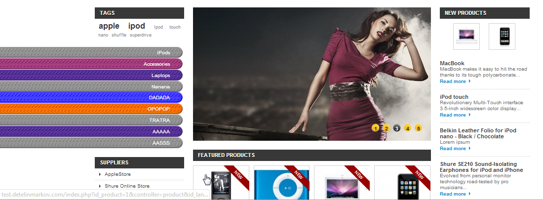543x200 pixels.
Task: Open the DADADA category bar
Action: tap(91, 98)
